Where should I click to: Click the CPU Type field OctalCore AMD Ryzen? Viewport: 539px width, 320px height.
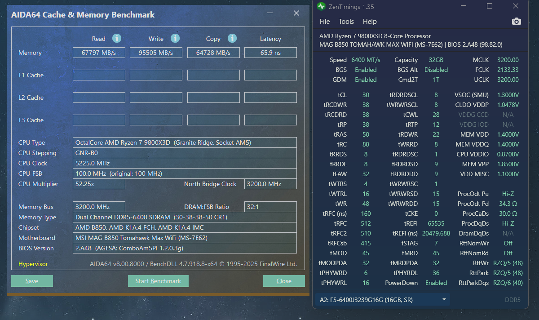coord(185,142)
